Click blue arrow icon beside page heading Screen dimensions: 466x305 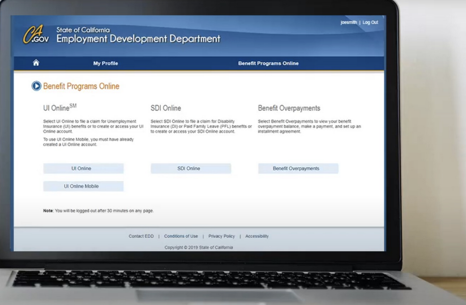coord(36,86)
